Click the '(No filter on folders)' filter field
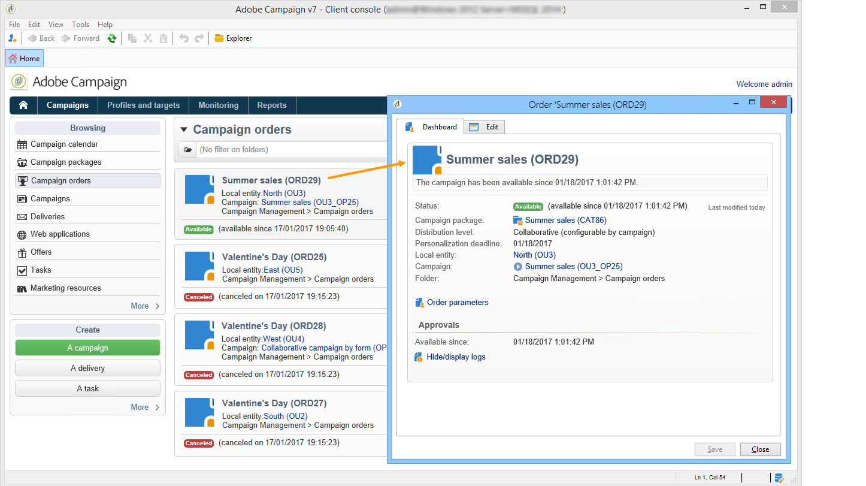 (292, 150)
